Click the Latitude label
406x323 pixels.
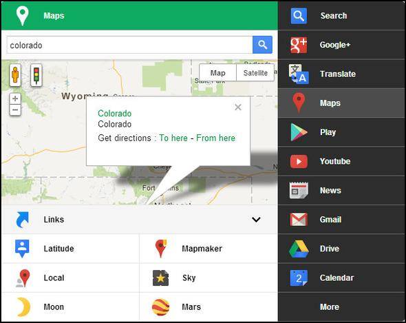[58, 249]
